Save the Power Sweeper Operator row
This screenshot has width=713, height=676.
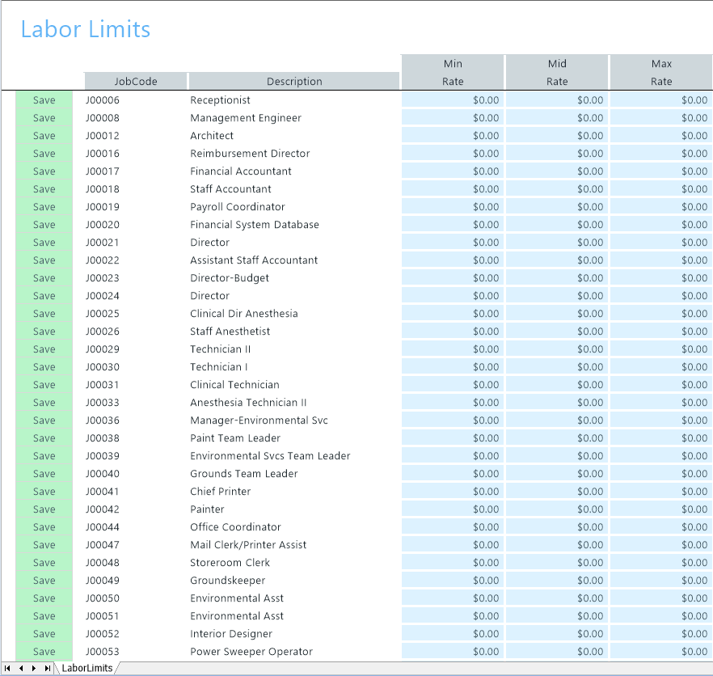44,652
